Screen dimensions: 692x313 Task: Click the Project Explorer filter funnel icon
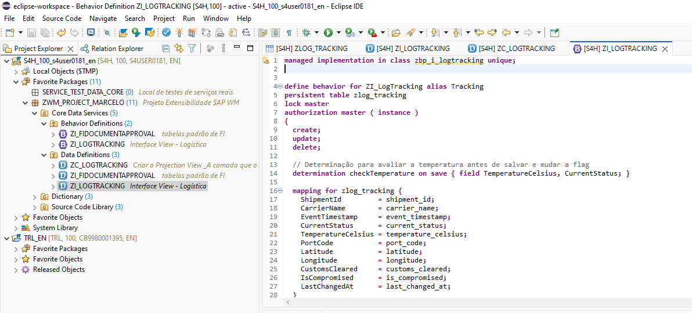tap(192, 49)
